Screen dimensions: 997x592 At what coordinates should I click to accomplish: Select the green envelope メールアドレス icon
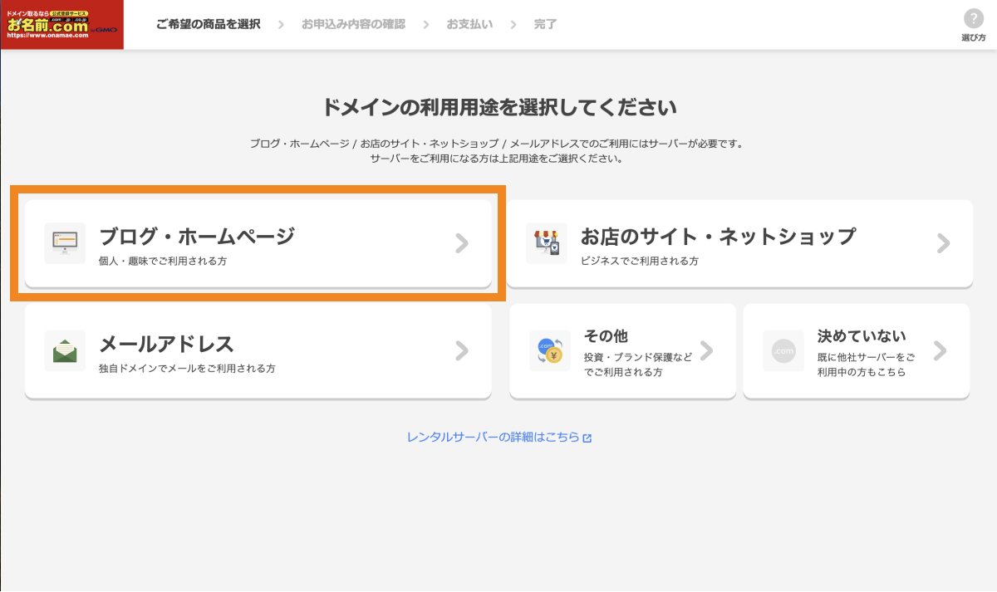coord(66,350)
